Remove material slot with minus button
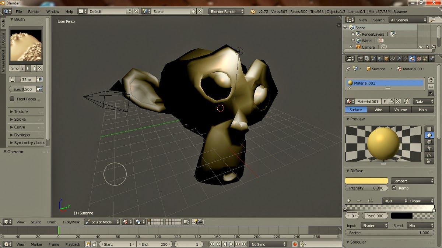Viewport: 442px width, 248px height. point(431,87)
